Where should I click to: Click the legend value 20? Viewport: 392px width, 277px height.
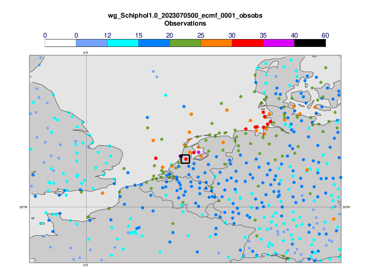pos(169,35)
